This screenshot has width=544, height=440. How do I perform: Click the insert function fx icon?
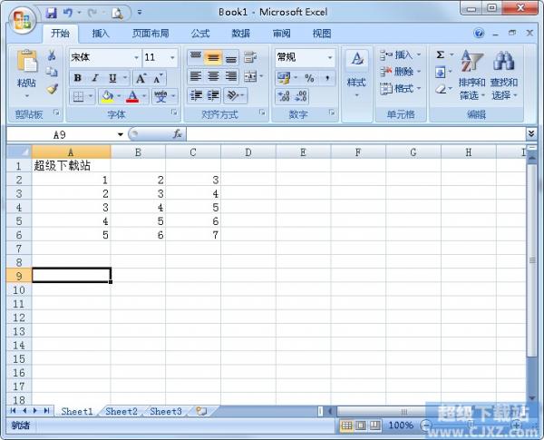[177, 133]
